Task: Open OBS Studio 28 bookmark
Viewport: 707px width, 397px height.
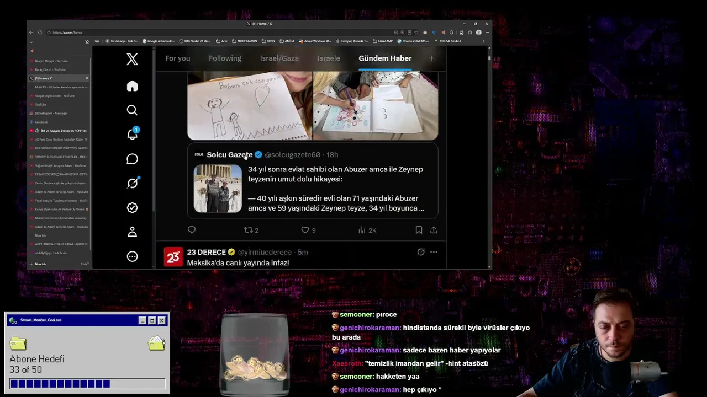Action: pos(196,41)
